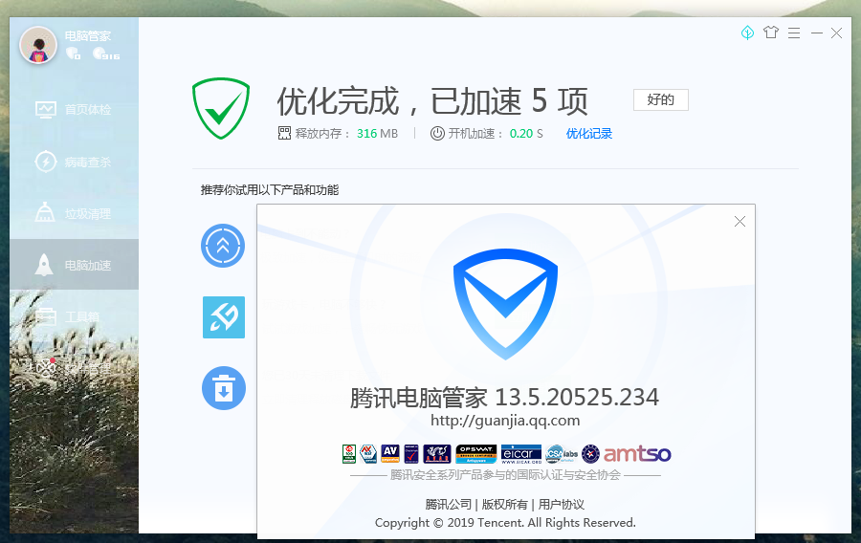Screen dimensions: 861x543
Task: Click the blue double-chevron upgrade circle icon
Action: (223, 246)
